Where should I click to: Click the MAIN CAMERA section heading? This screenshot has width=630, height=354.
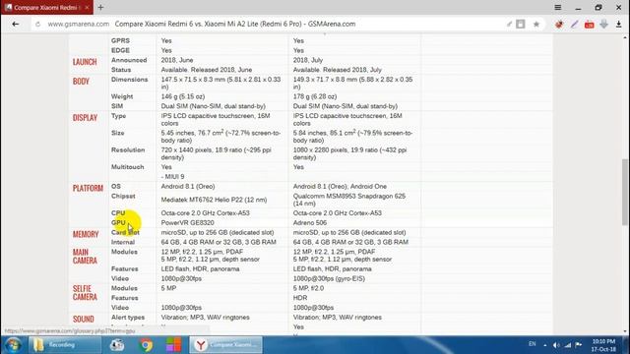click(85, 257)
